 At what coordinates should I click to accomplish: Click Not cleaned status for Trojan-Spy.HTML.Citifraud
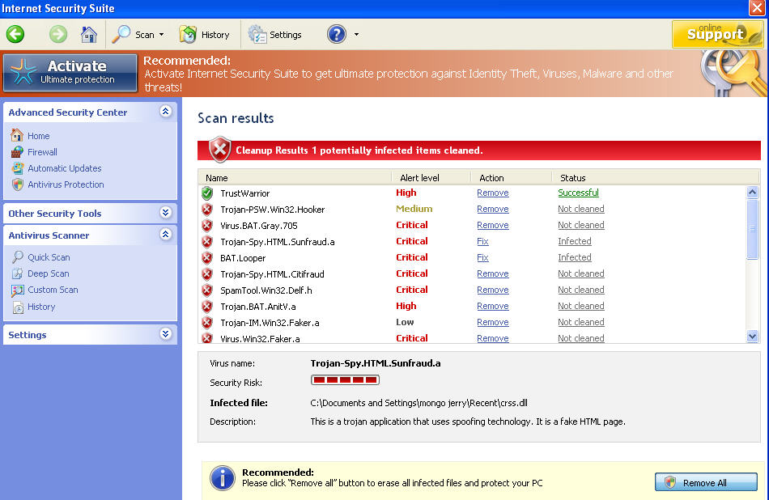pyautogui.click(x=580, y=273)
